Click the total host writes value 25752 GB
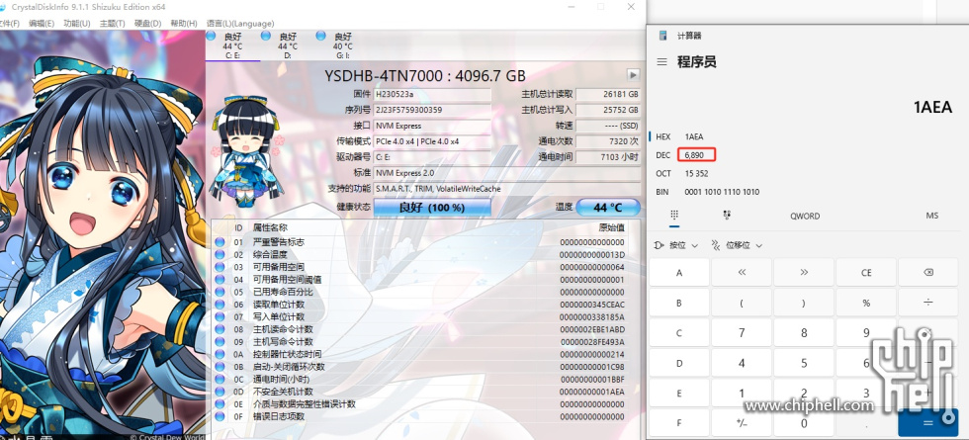This screenshot has height=440, width=969. point(608,110)
